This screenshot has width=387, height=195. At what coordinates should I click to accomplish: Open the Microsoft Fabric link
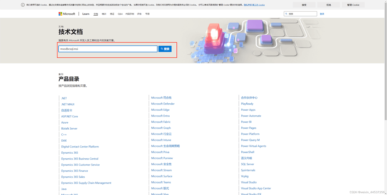[x=161, y=122]
